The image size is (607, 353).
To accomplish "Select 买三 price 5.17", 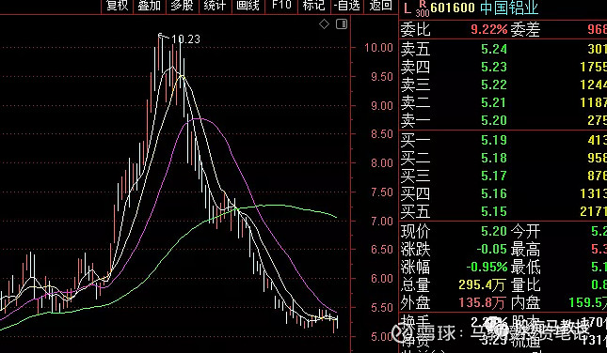I will 494,176.
